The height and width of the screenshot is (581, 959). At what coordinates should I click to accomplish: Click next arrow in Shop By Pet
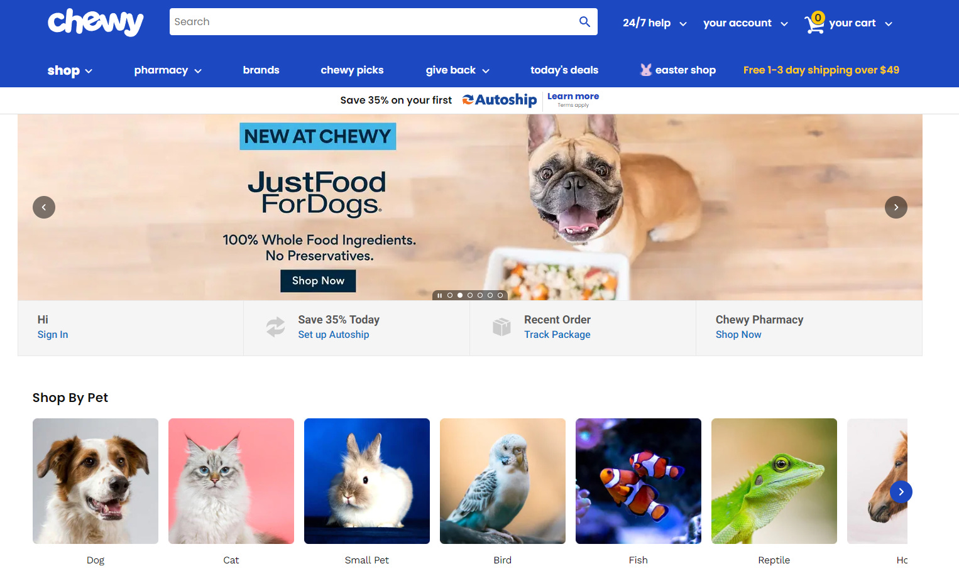[901, 492]
